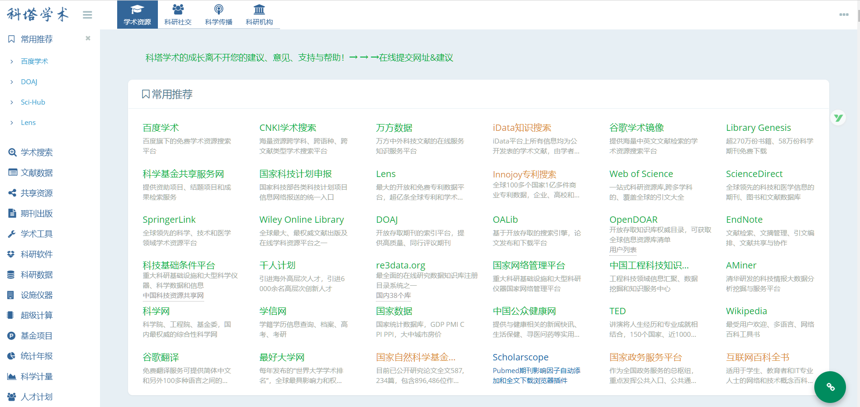Click the 科研软件 dropbox icon in sidebar
Viewport: 860px width, 407px height.
pos(11,254)
